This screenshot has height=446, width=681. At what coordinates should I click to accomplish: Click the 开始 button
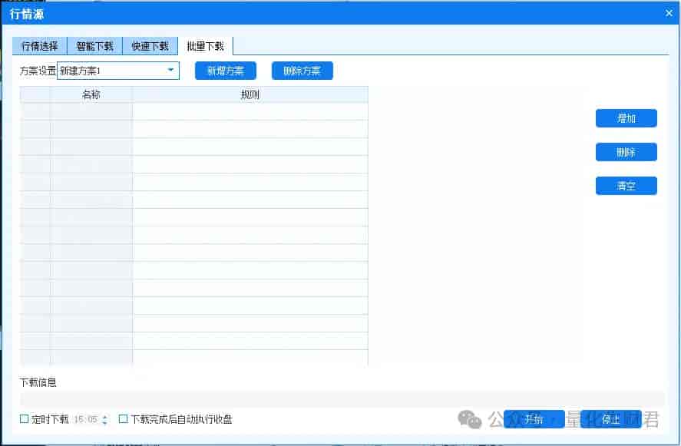(x=534, y=419)
